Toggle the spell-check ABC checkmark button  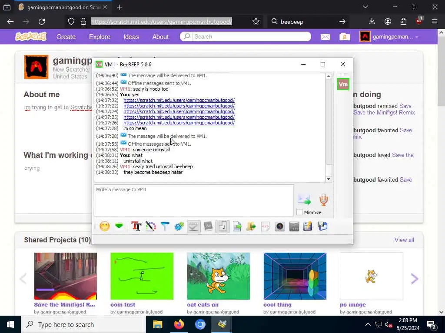point(193,226)
